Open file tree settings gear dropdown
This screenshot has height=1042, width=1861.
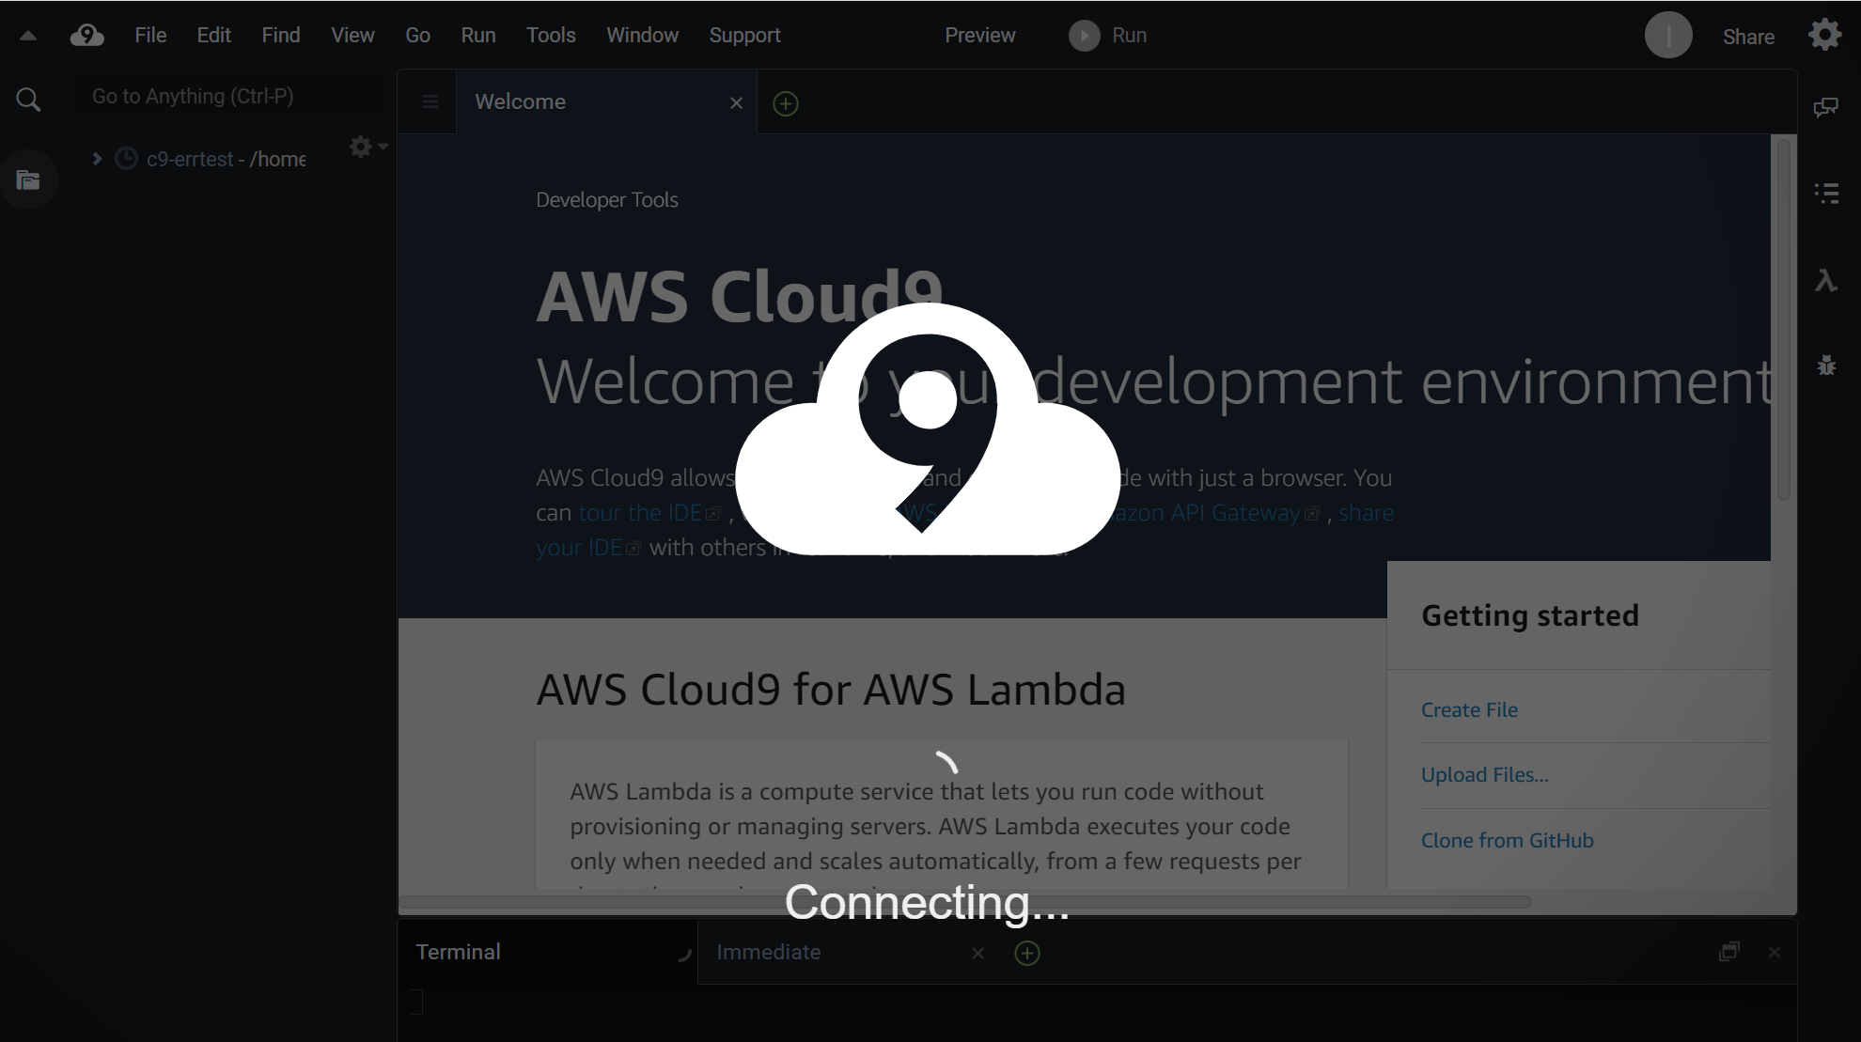367,147
